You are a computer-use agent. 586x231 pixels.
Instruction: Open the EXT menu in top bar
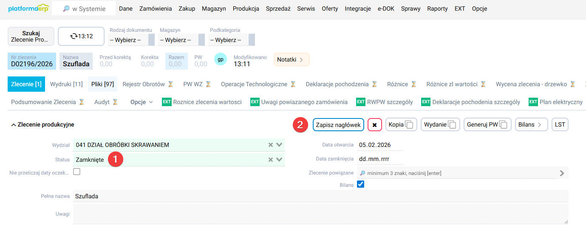pos(460,8)
